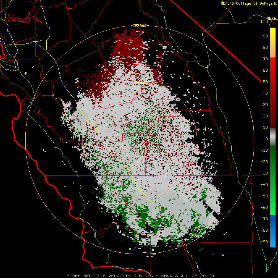Click the black radar site dot at center

pos(141,140)
